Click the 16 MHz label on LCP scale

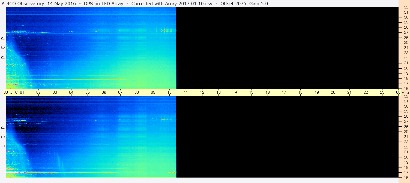[406, 178]
